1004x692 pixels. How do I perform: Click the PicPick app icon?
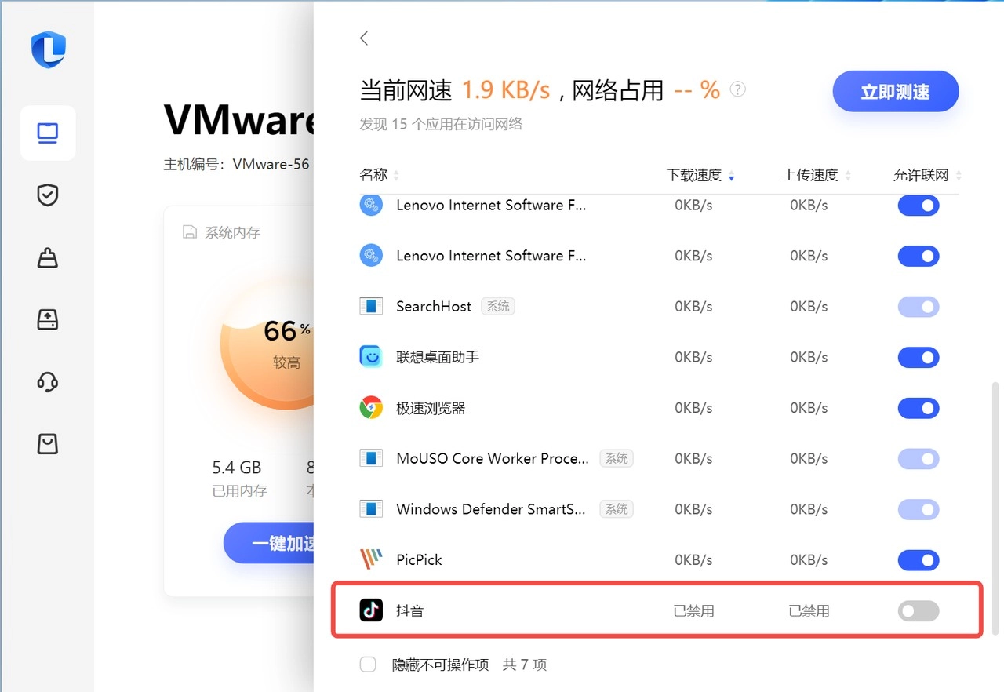point(371,559)
